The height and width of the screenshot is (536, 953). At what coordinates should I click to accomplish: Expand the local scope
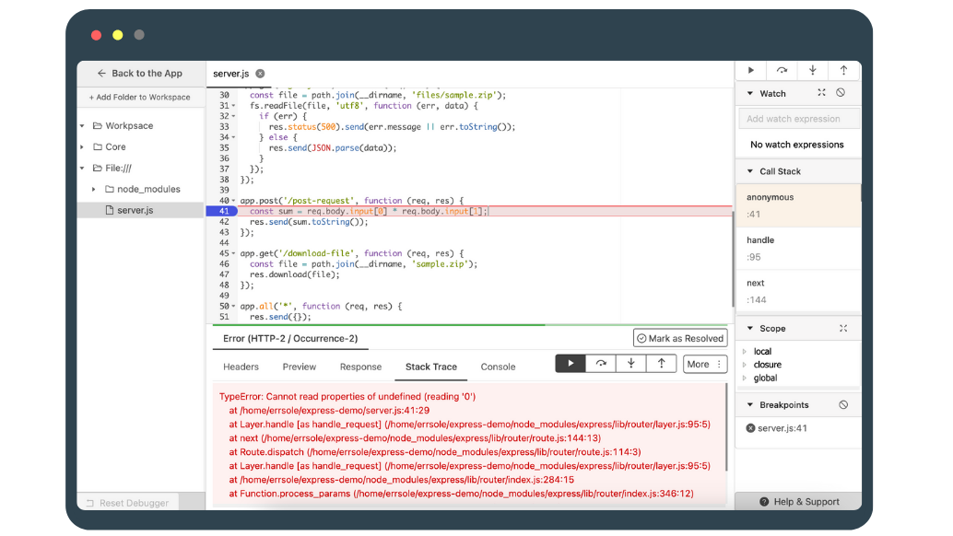click(745, 352)
